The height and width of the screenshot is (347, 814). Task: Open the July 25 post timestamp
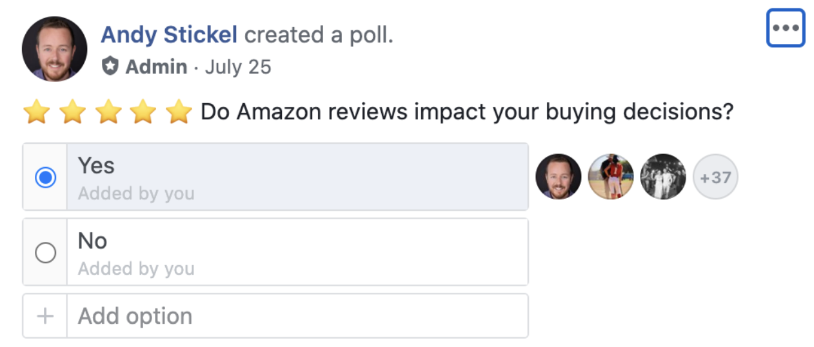point(238,67)
